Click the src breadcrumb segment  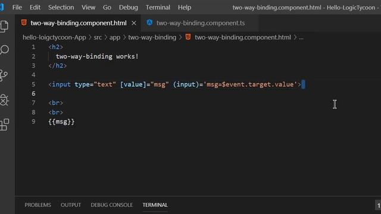[x=98, y=37]
